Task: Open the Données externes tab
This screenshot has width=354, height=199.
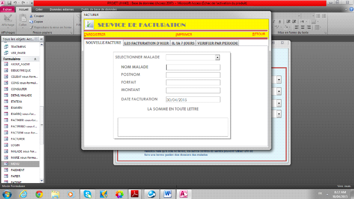Action: (x=62, y=9)
